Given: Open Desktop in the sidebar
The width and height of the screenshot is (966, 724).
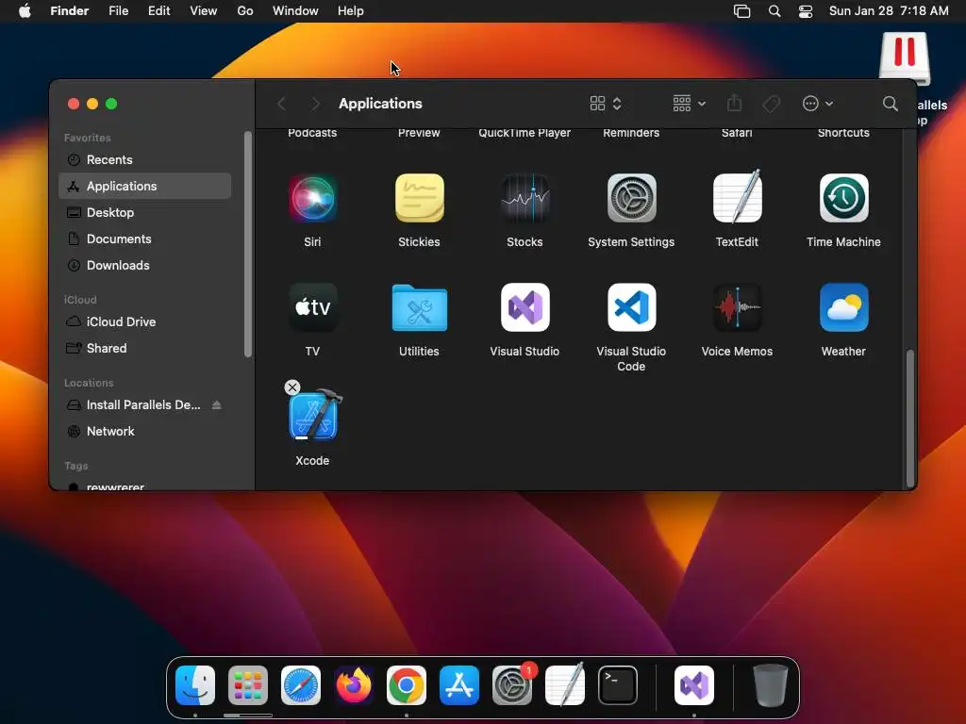Looking at the screenshot, I should [144, 212].
